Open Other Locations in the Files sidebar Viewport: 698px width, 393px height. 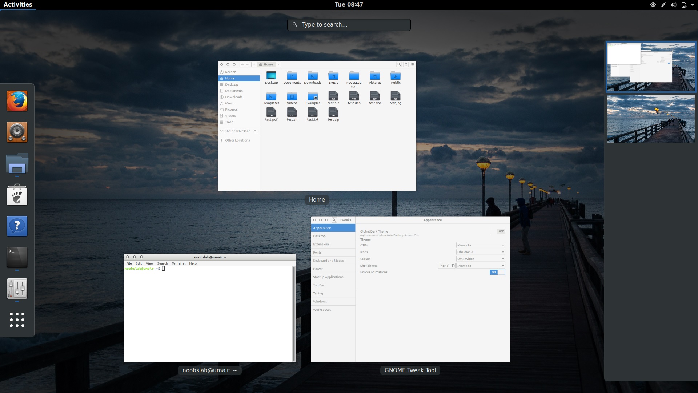[x=237, y=140]
